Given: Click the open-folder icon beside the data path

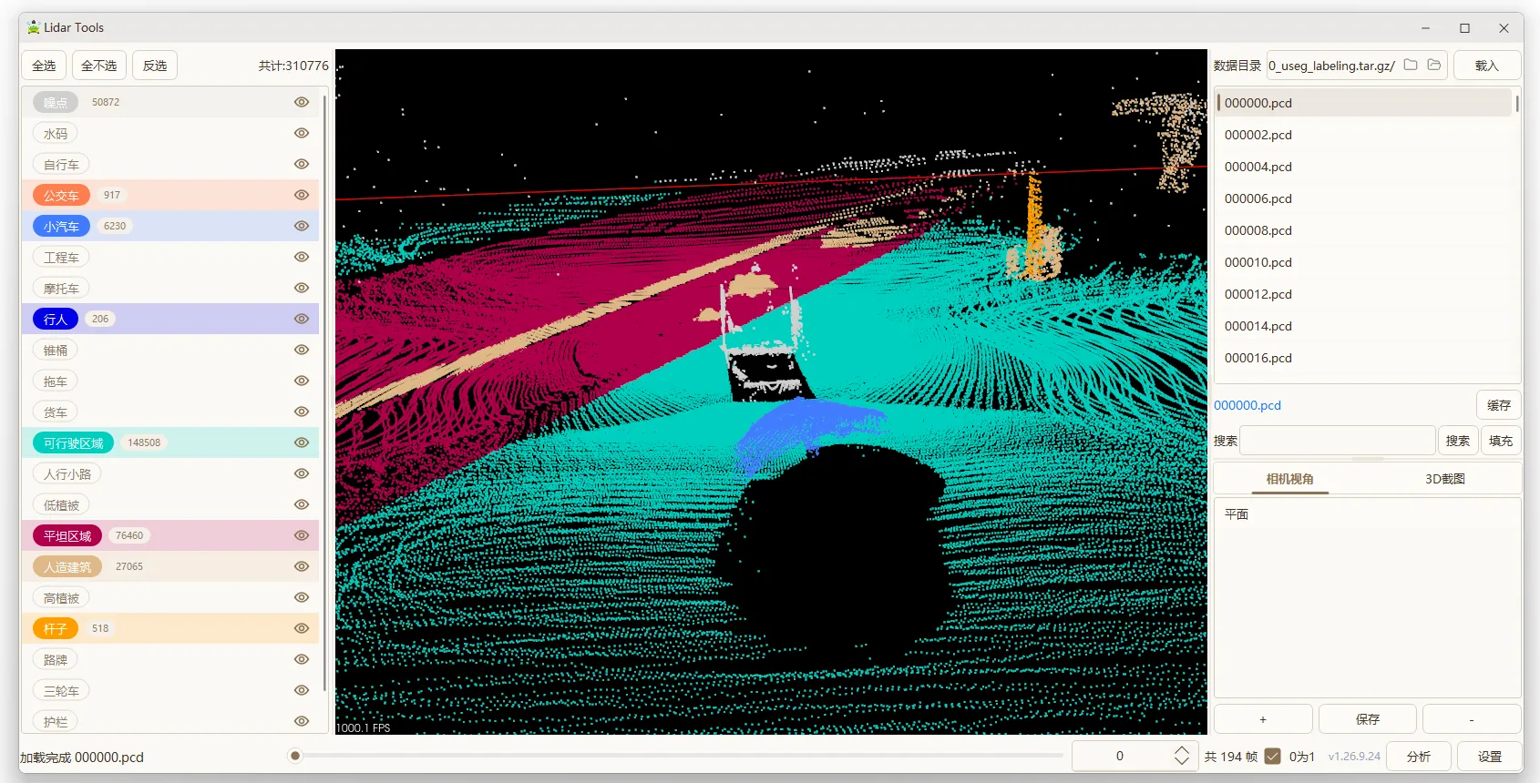Looking at the screenshot, I should (1434, 66).
